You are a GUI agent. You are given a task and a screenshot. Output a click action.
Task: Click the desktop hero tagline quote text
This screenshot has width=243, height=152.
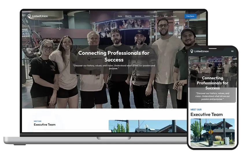pyautogui.click(x=114, y=67)
